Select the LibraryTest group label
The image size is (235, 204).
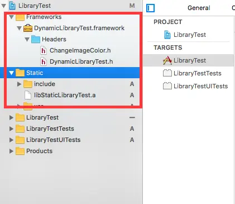tap(42, 117)
